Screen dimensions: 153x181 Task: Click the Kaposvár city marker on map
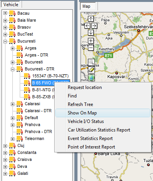[x=117, y=73]
